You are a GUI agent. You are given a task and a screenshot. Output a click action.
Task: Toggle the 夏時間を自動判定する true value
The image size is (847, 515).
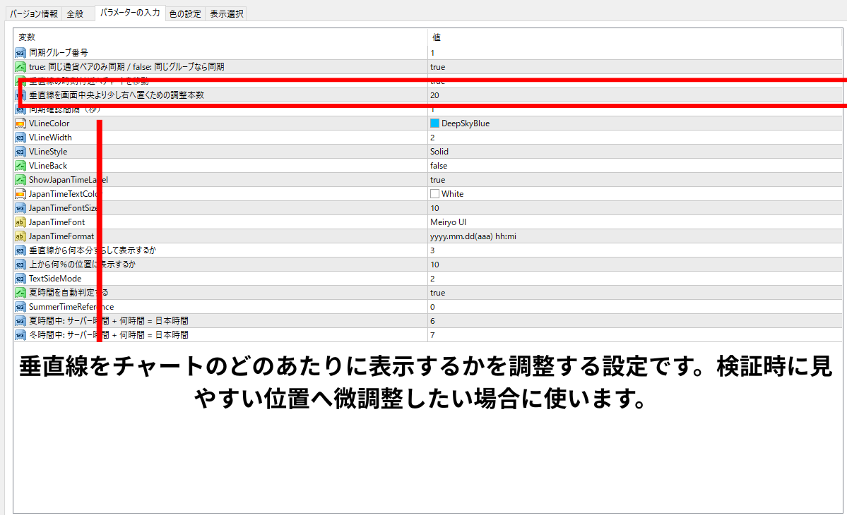438,293
